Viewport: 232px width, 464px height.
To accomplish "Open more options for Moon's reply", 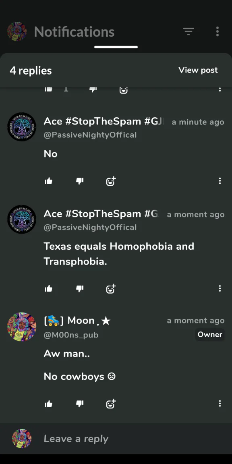I will 220,403.
